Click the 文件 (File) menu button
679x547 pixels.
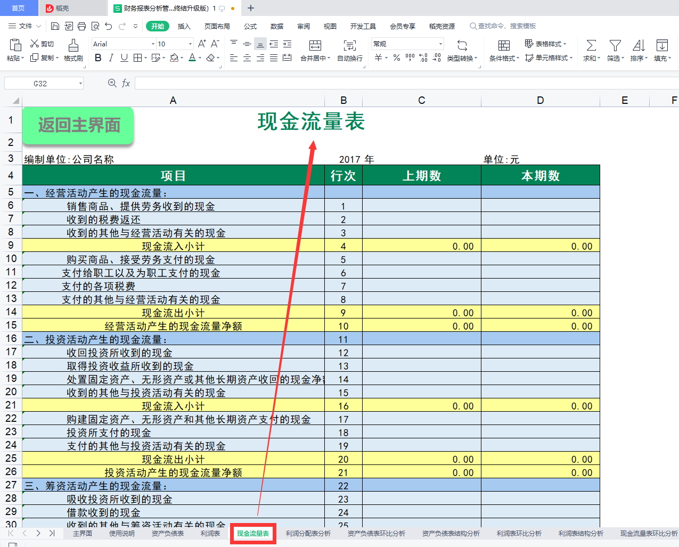point(25,26)
